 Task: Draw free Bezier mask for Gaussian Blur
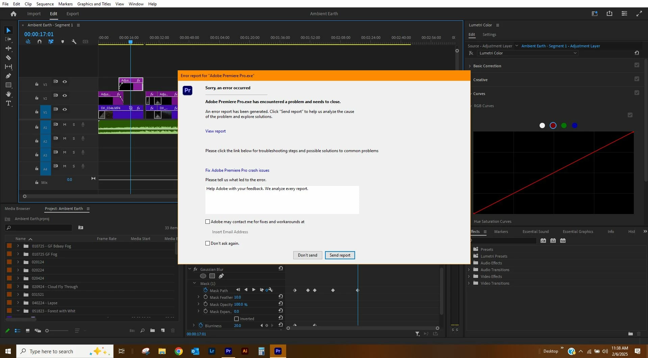point(221,276)
